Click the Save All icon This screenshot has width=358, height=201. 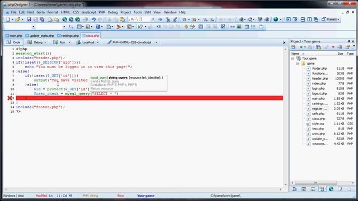pyautogui.click(x=43, y=20)
